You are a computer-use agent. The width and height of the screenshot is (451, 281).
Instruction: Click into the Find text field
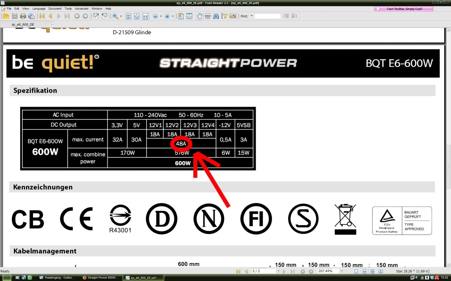[x=268, y=16]
